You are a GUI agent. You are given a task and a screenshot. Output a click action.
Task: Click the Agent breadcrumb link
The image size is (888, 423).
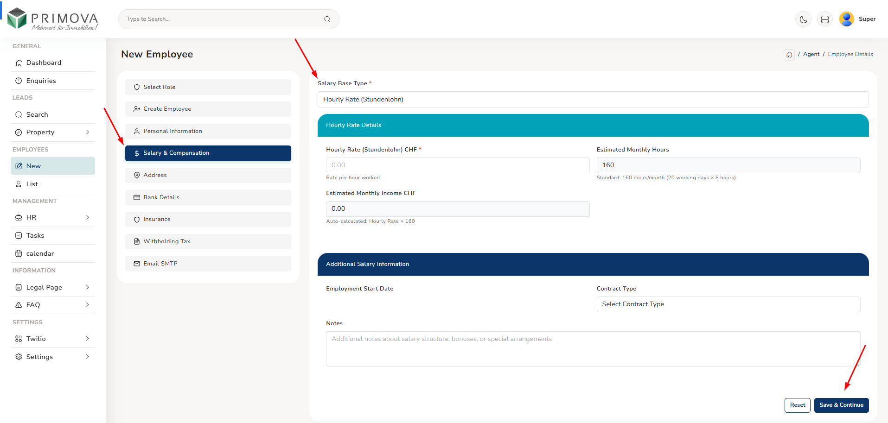pyautogui.click(x=811, y=54)
